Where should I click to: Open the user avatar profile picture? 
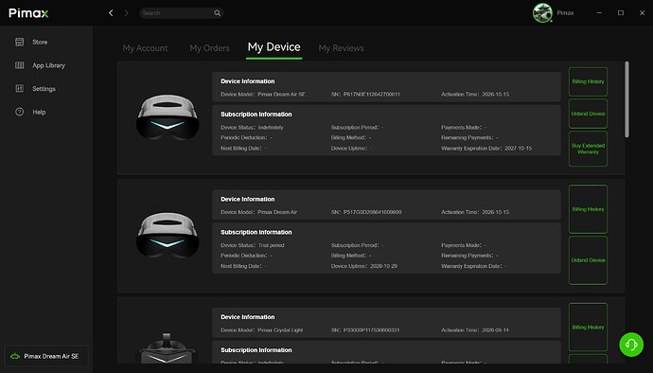542,13
